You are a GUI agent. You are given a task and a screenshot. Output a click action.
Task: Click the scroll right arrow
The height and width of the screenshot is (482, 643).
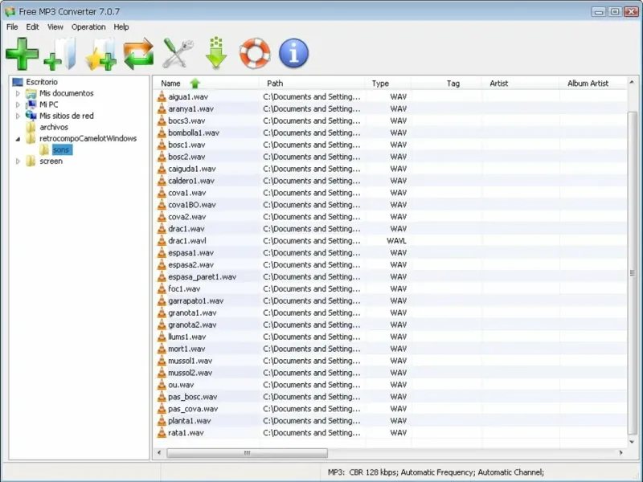(x=620, y=453)
